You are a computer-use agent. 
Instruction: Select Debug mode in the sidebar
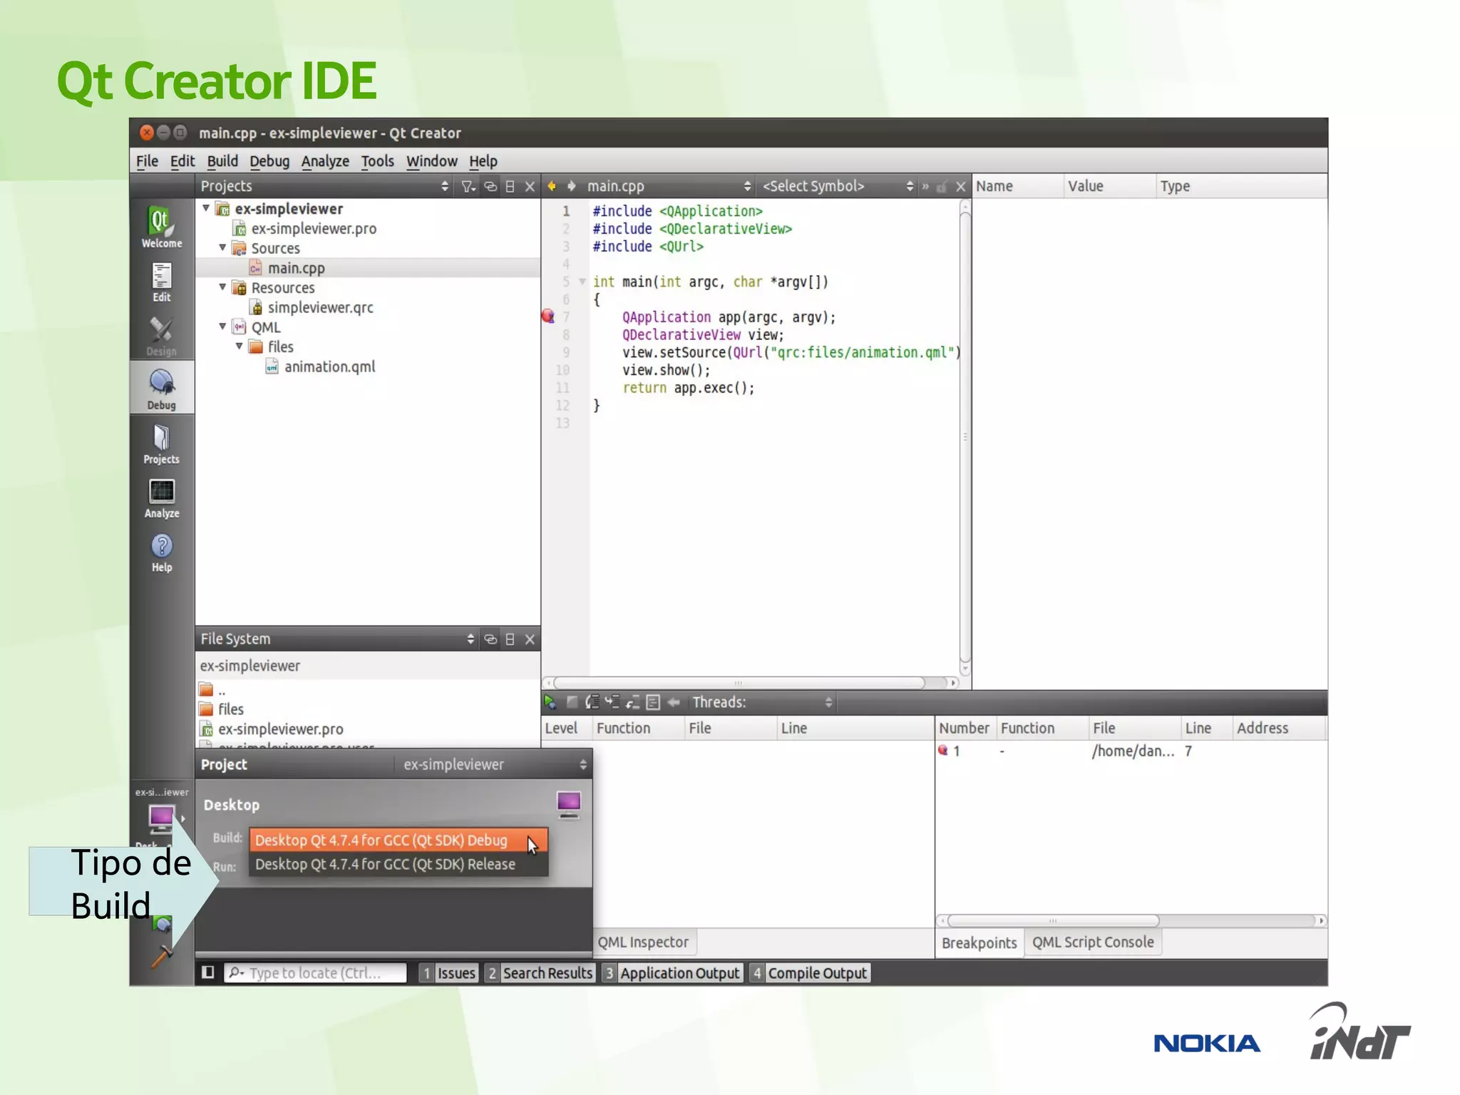click(162, 389)
